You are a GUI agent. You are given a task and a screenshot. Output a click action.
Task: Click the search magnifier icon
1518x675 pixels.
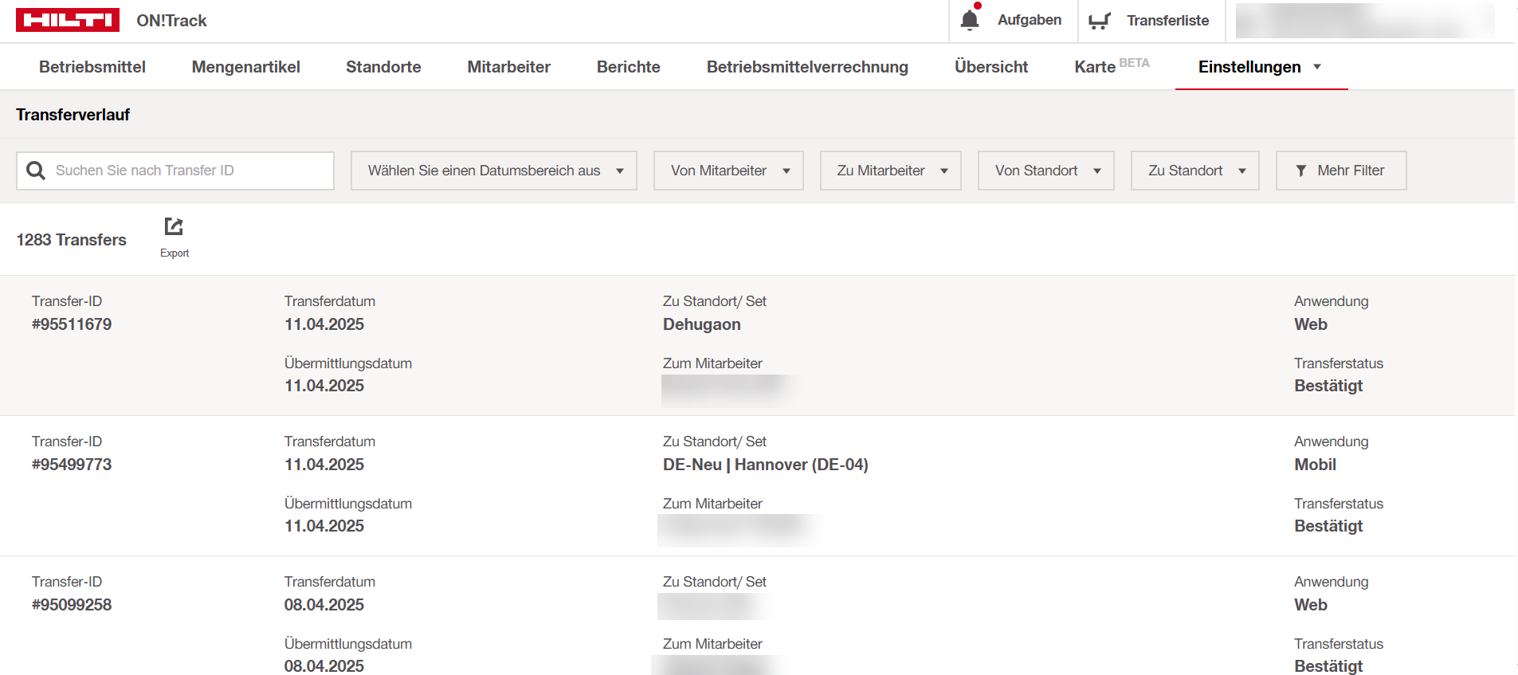tap(36, 171)
